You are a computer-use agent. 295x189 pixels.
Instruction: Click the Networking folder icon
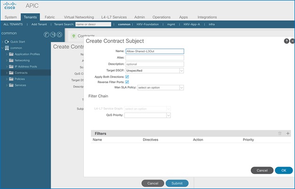click(x=11, y=60)
